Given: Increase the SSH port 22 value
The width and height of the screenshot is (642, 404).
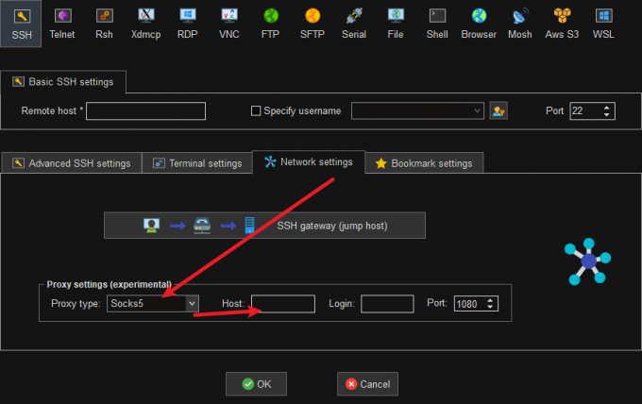Looking at the screenshot, I should tap(607, 108).
